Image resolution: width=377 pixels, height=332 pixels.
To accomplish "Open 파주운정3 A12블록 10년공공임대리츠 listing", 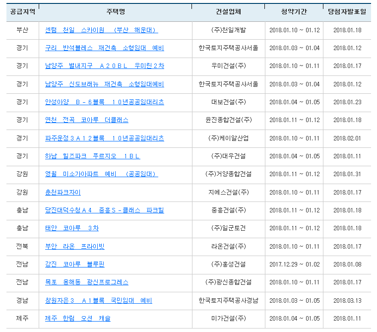I will tap(104, 138).
